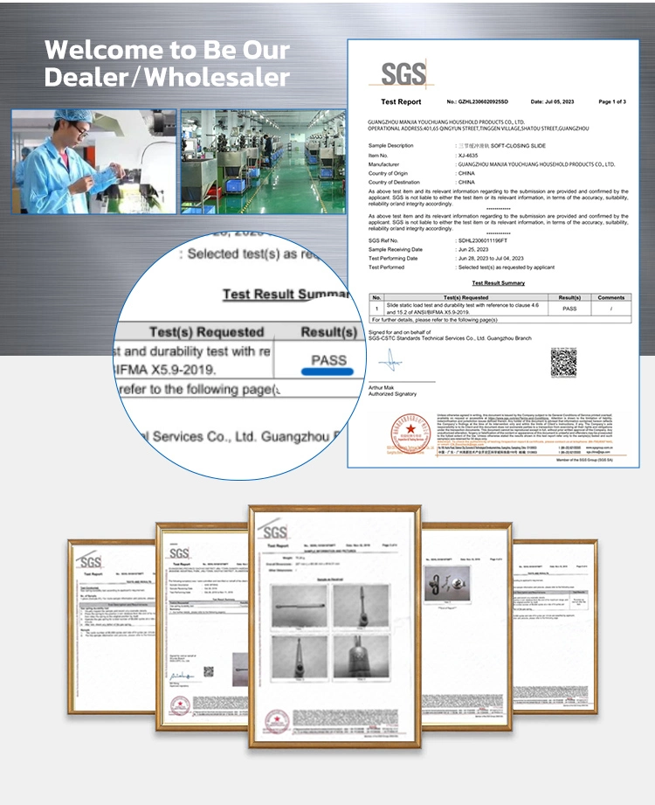
Task: Click the red stamp in the center framed certificate
Action: coord(277,721)
